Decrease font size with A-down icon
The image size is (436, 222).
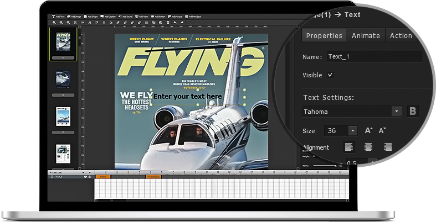point(383,130)
